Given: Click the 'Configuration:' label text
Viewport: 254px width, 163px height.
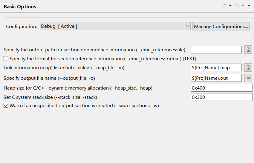Looking at the screenshot, I should [x=22, y=26].
